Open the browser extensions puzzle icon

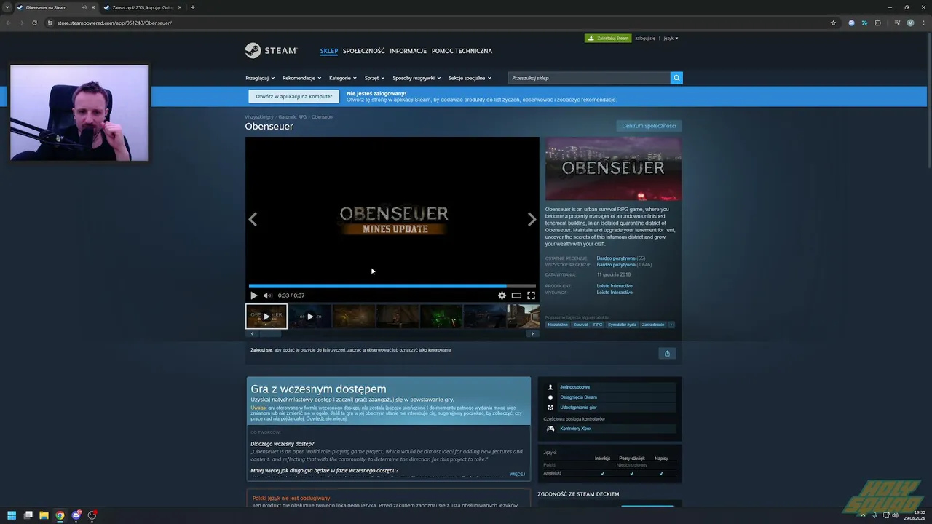click(x=878, y=23)
